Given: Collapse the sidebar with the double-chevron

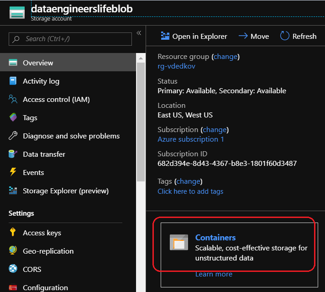Looking at the screenshot, I should pos(139,33).
